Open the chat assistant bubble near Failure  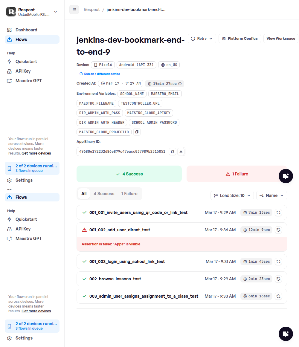pyautogui.click(x=286, y=176)
